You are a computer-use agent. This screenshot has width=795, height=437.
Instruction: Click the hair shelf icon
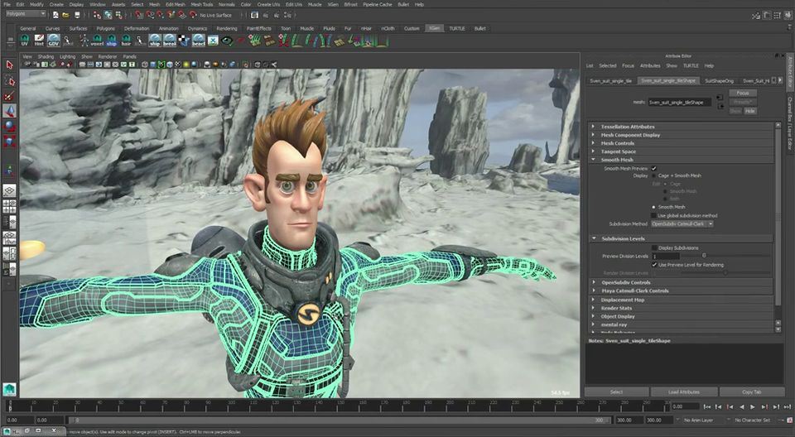coord(124,40)
